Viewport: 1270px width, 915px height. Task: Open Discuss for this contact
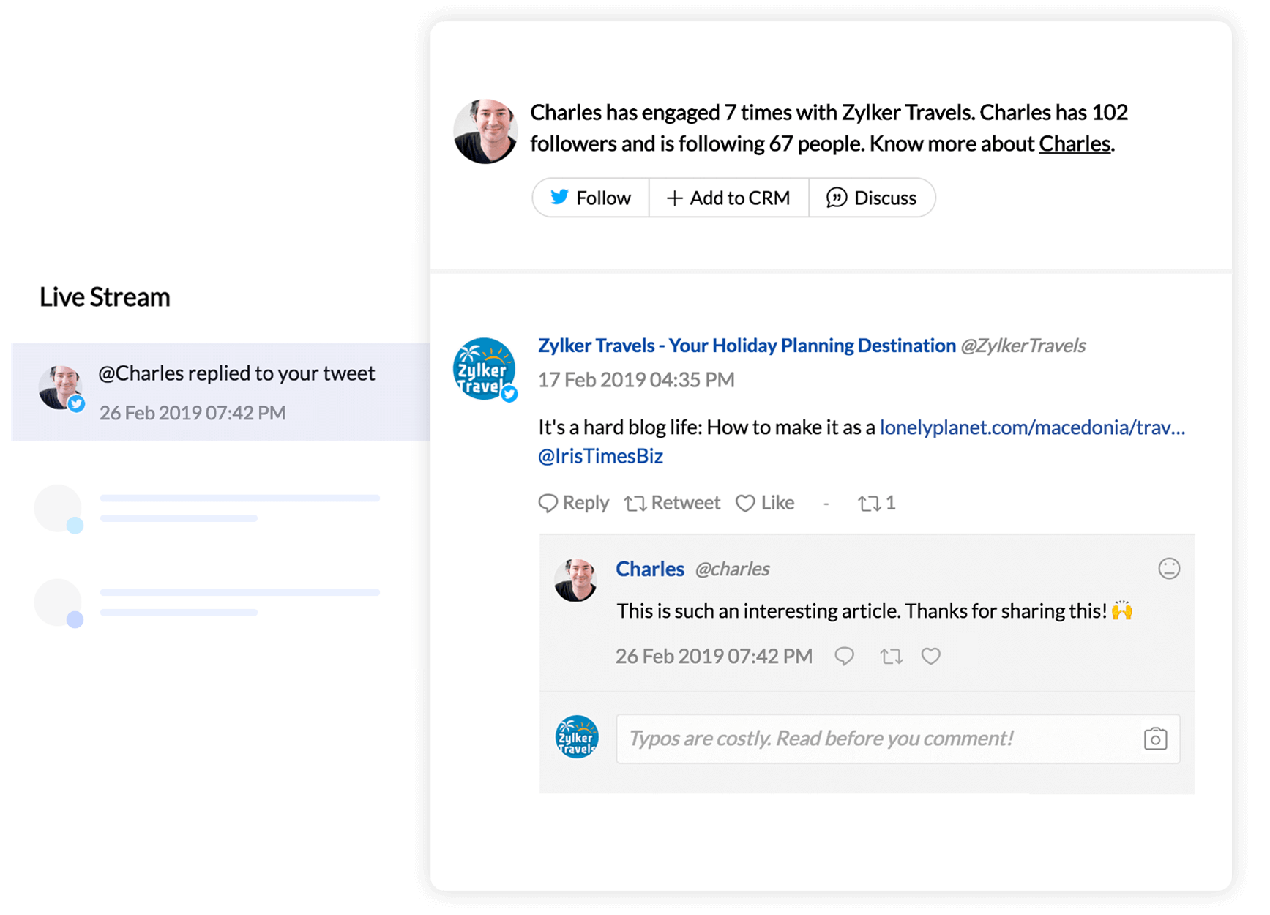coord(872,198)
